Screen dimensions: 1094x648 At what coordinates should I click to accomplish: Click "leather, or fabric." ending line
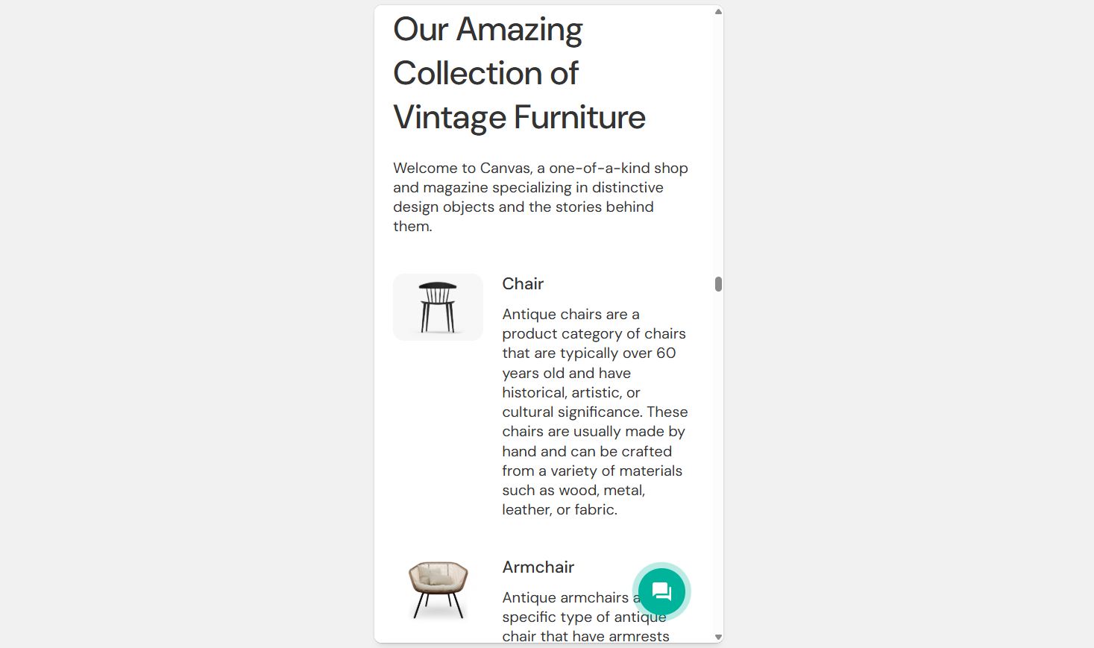click(x=559, y=510)
